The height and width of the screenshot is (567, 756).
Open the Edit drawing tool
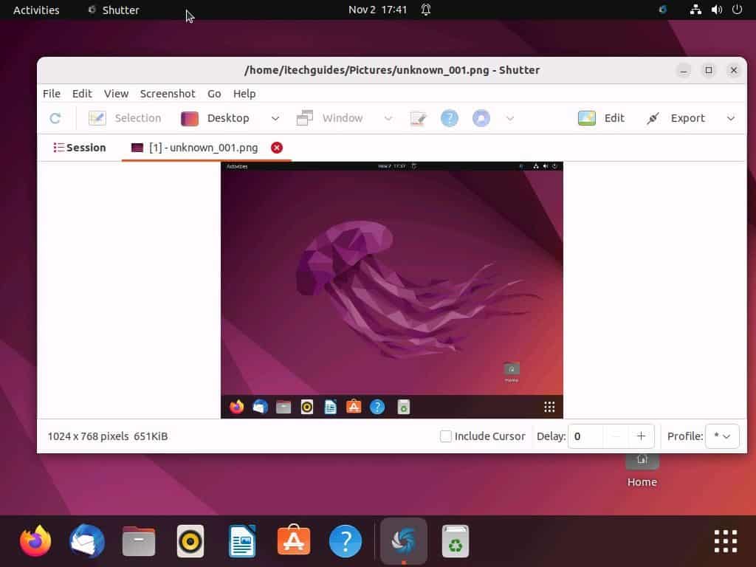(x=601, y=118)
